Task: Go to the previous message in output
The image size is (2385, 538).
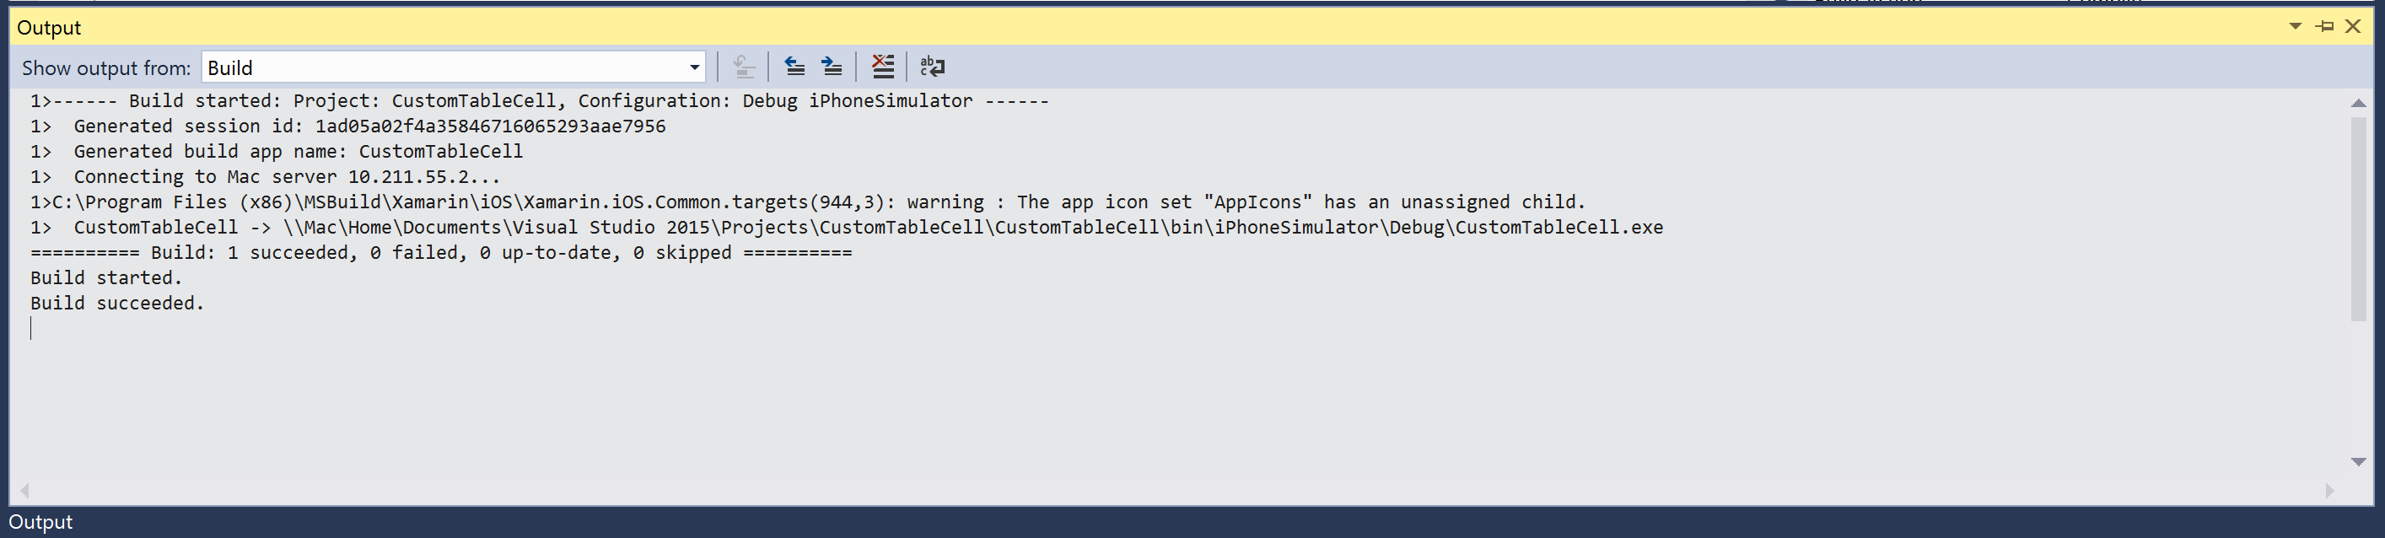Action: [x=794, y=67]
